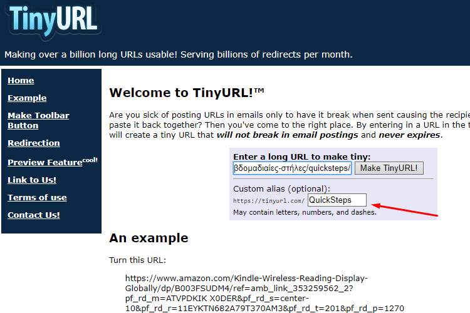Click the long URL input field
The height and width of the screenshot is (313, 470).
[292, 168]
